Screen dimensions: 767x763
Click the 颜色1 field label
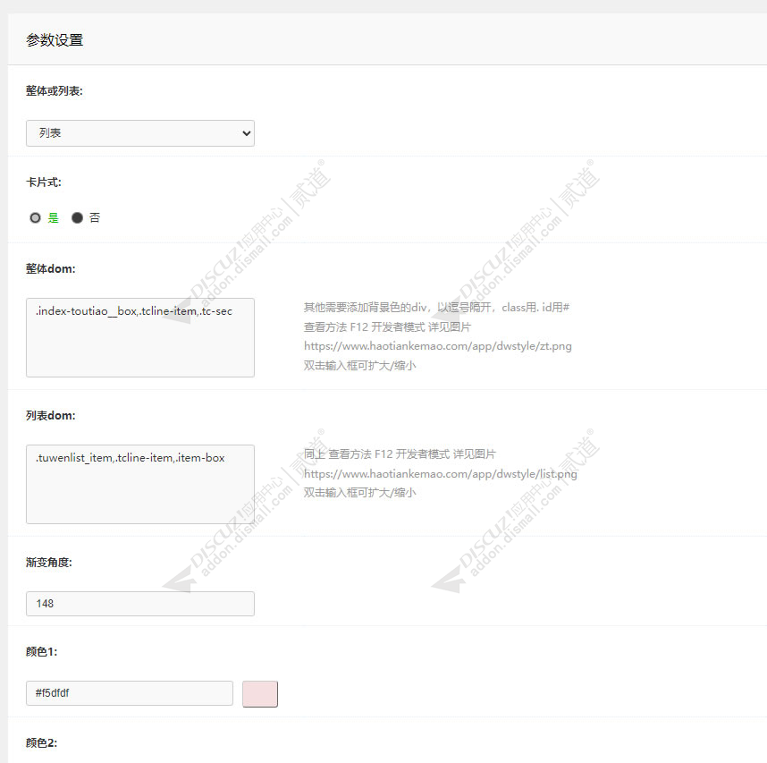[42, 652]
